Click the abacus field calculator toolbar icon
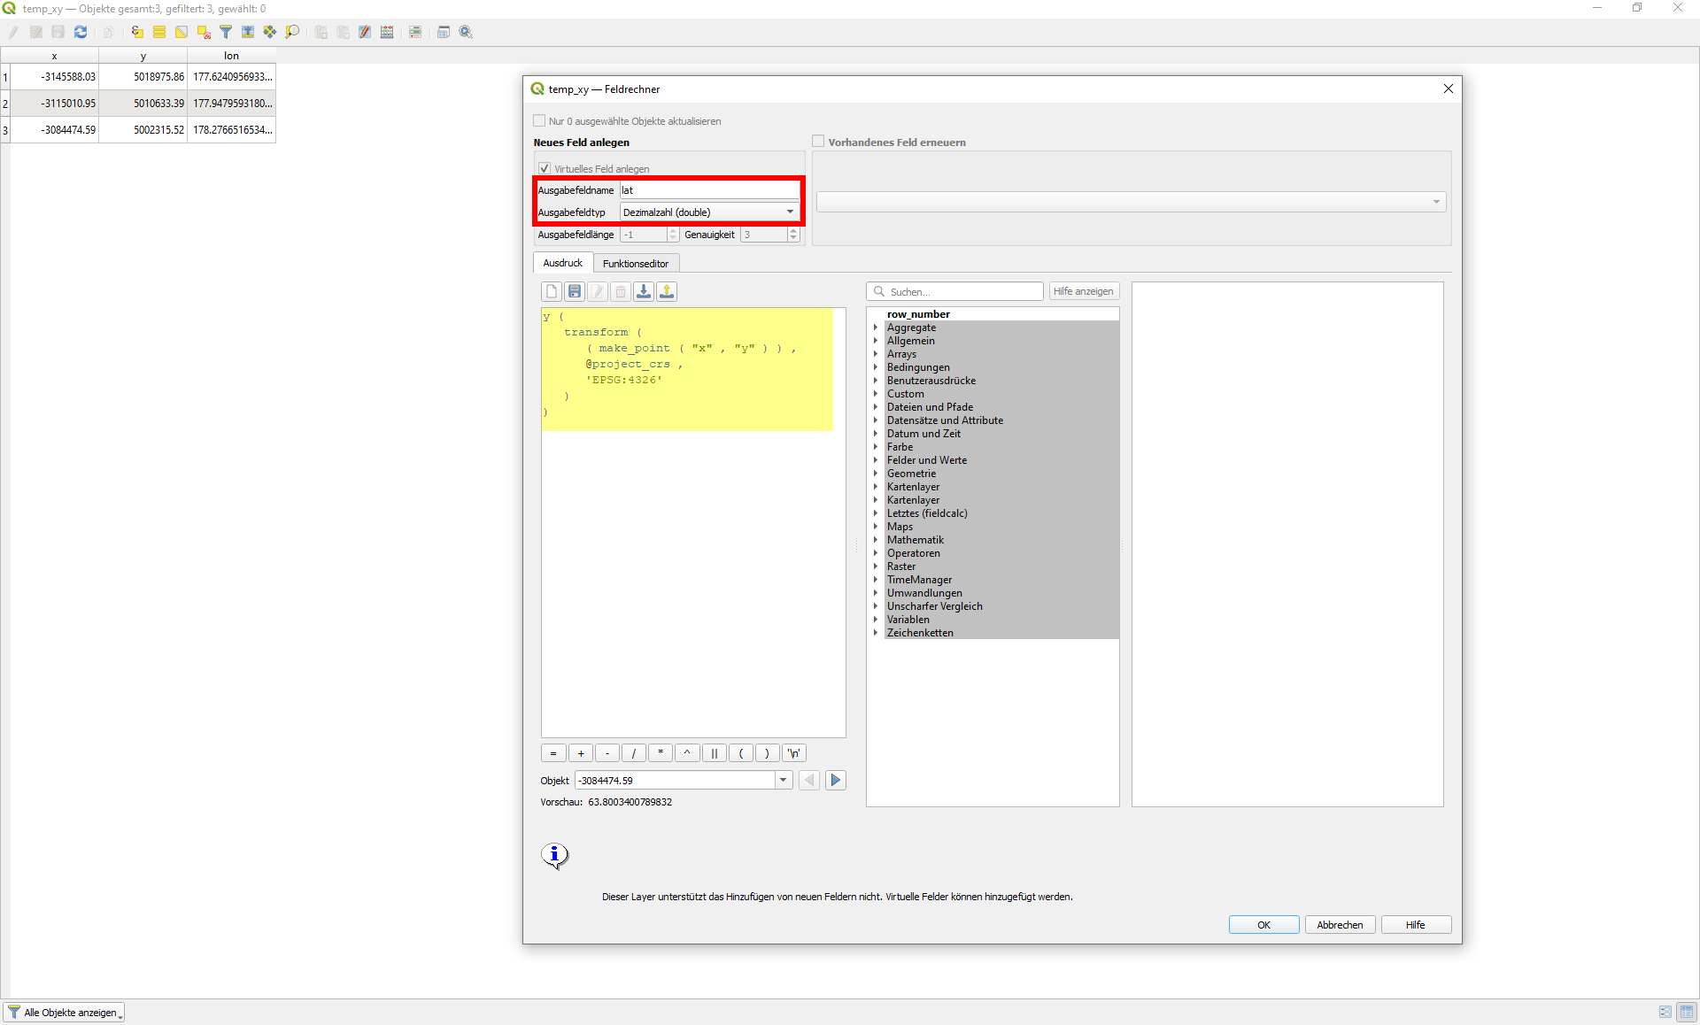This screenshot has width=1700, height=1025. pyautogui.click(x=387, y=32)
